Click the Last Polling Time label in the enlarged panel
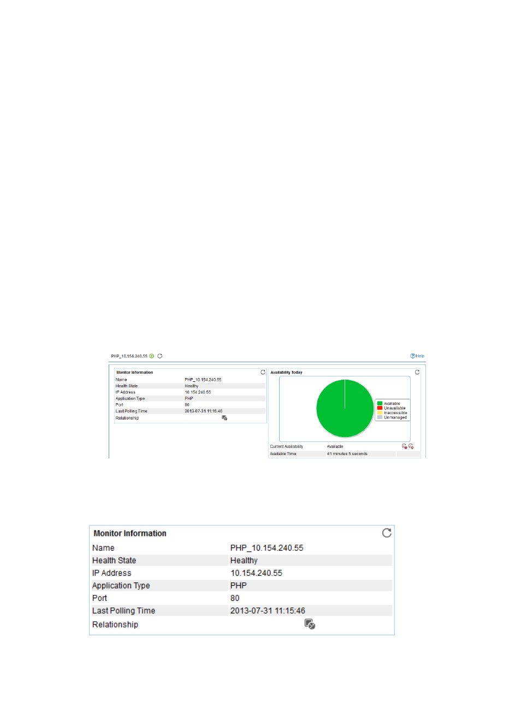The height and width of the screenshot is (708, 521). point(123,611)
